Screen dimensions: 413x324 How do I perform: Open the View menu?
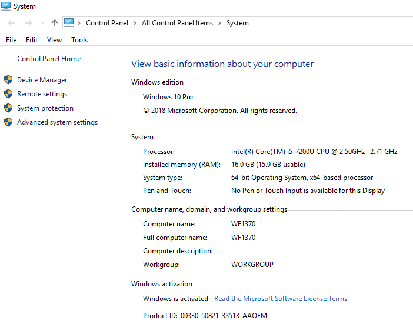click(54, 40)
